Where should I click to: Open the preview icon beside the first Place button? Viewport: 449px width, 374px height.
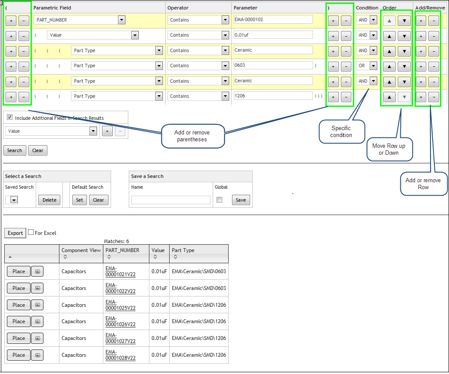[37, 271]
